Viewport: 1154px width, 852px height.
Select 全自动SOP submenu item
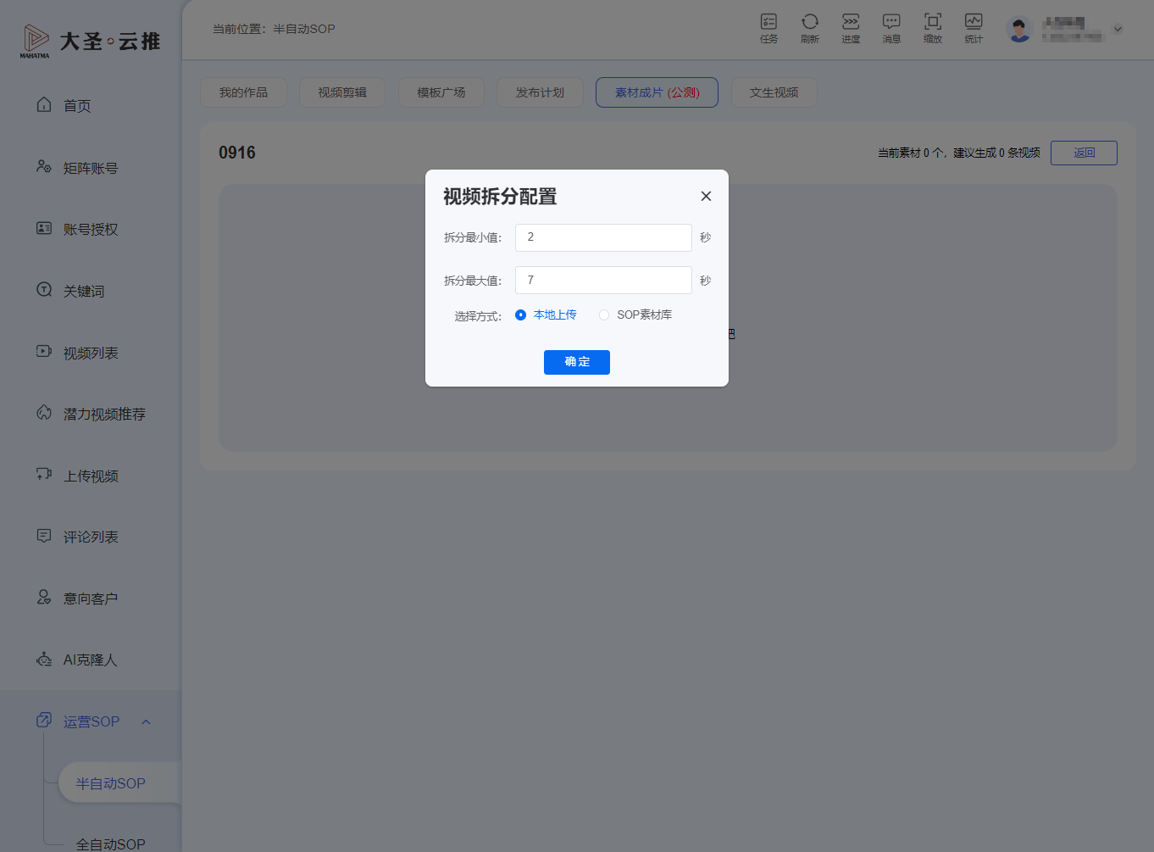tap(111, 844)
